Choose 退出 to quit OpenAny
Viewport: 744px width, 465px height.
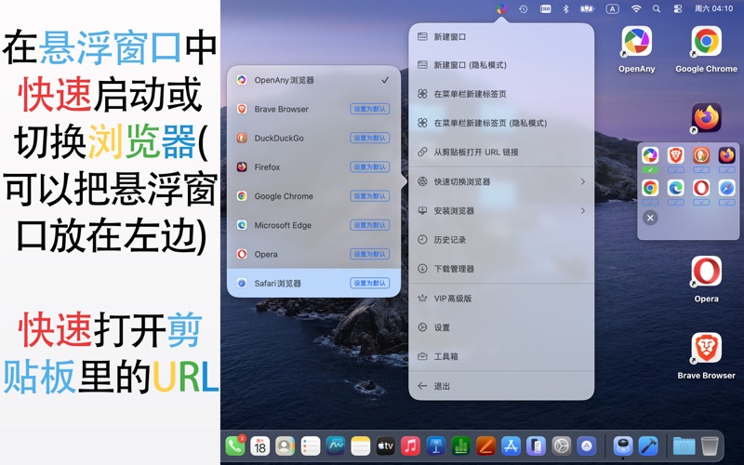click(501, 386)
